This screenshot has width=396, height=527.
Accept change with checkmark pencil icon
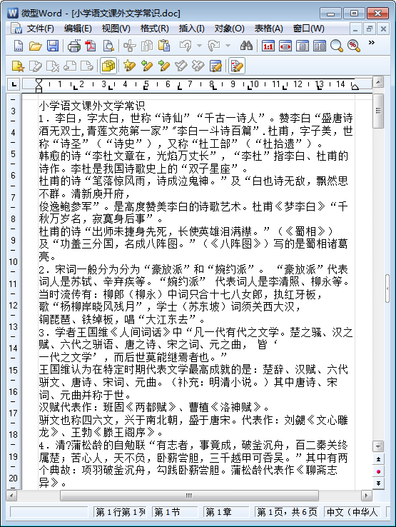(x=181, y=66)
